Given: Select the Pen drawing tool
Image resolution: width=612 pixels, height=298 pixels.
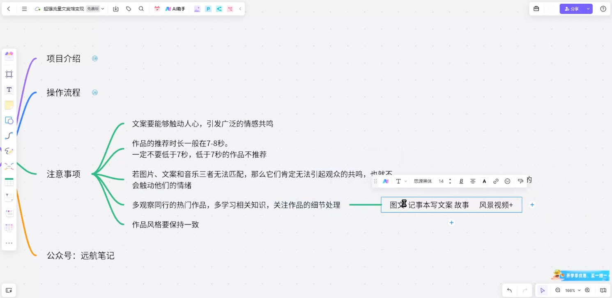Looking at the screenshot, I should coord(9,151).
